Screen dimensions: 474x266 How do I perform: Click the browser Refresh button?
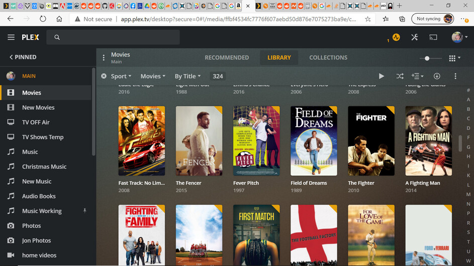43,19
